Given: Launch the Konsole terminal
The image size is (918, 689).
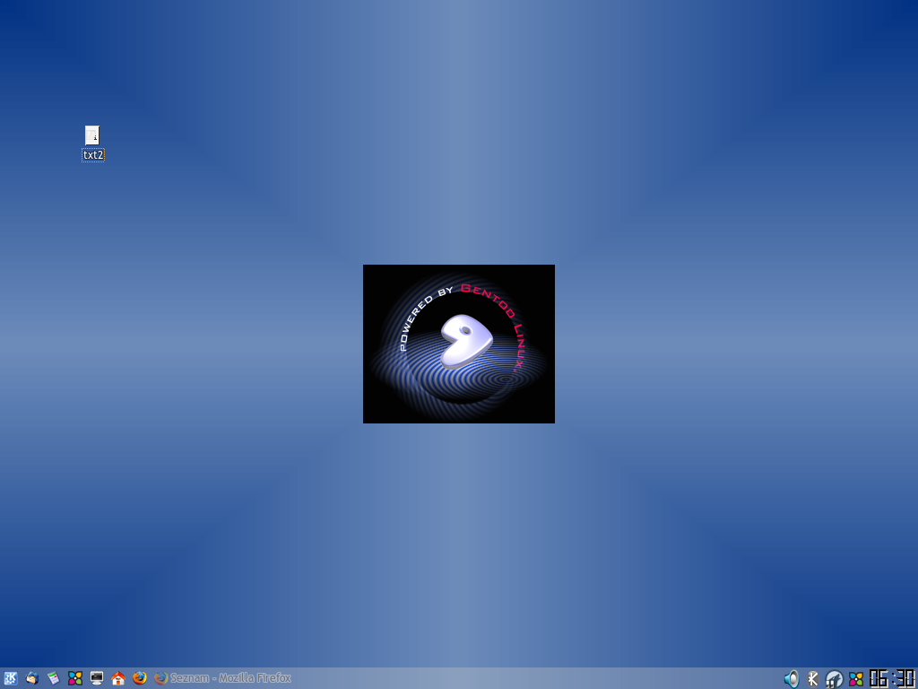Looking at the screenshot, I should pyautogui.click(x=97, y=678).
